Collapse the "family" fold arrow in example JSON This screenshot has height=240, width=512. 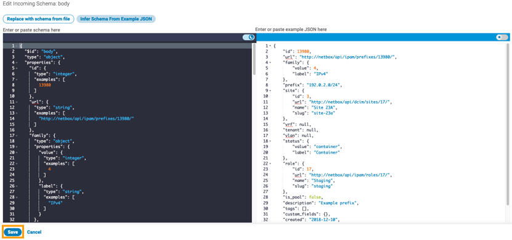coord(270,62)
